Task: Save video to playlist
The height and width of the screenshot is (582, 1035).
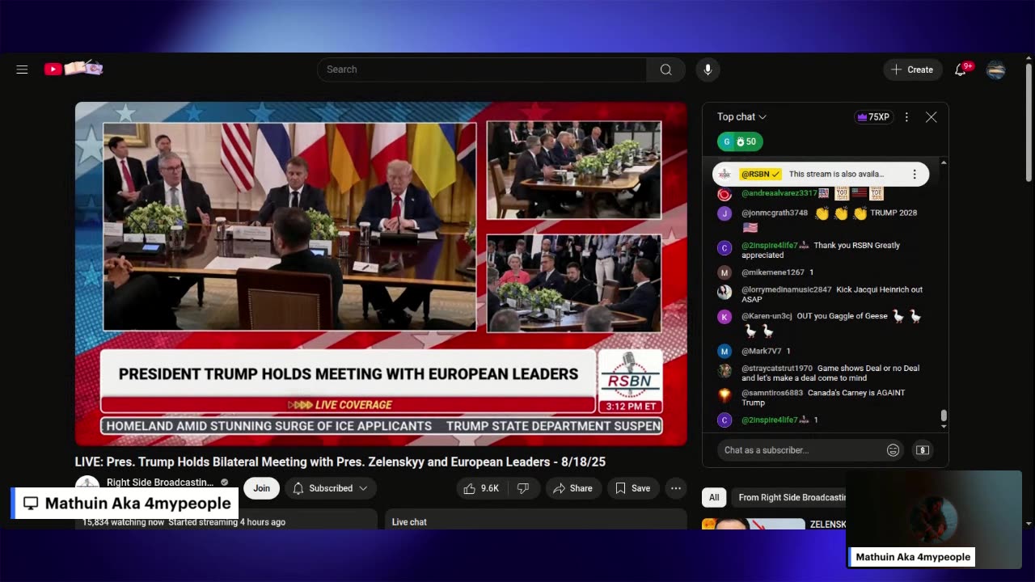Action: pyautogui.click(x=632, y=488)
